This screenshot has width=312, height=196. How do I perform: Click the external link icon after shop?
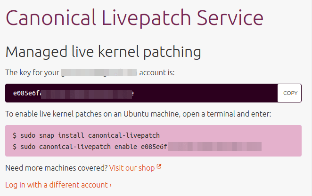tap(159, 167)
